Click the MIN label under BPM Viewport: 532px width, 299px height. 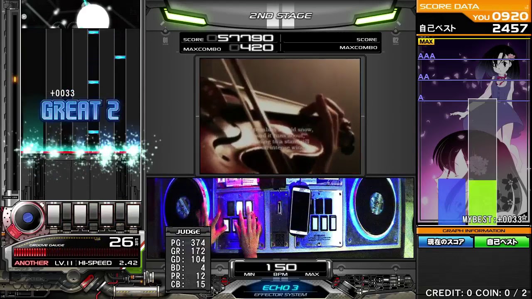(249, 274)
